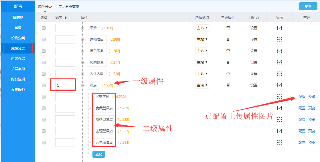Viewport: 320px width, 162px height.
Task: Toggle display icon for 民宿客栈 row
Action: click(x=279, y=97)
